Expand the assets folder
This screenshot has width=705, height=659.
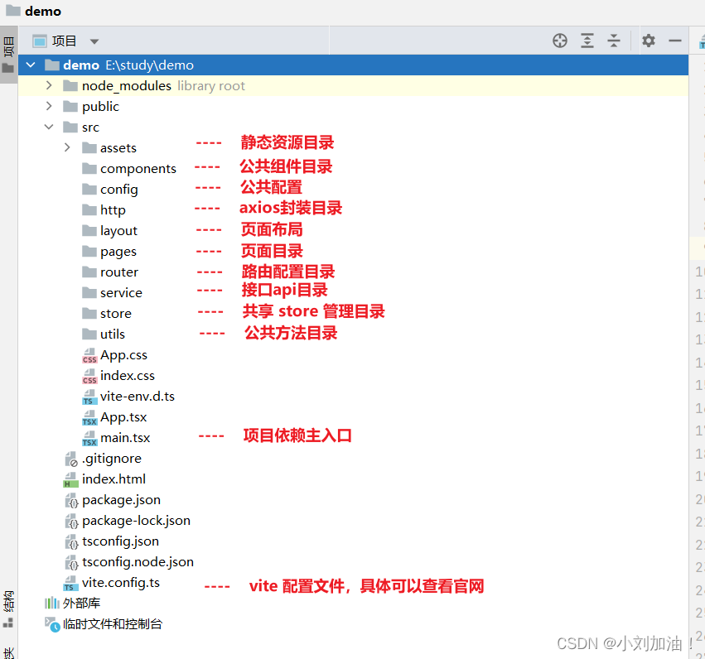click(67, 147)
